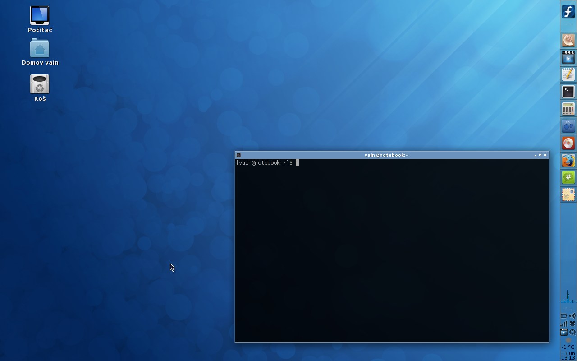This screenshot has height=361, width=577.
Task: Maximize the vain@notebook terminal window
Action: pos(540,155)
